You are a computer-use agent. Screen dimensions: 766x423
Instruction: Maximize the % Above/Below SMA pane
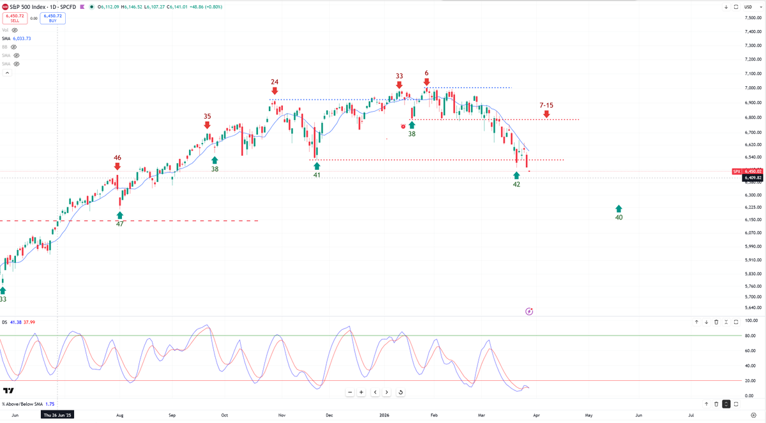point(736,404)
